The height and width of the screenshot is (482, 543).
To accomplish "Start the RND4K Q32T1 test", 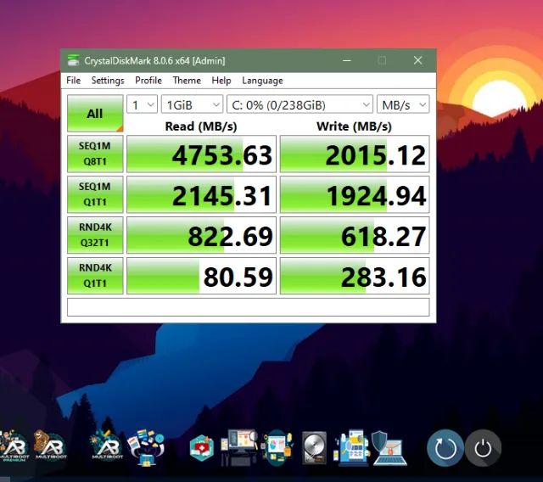I will (x=95, y=235).
